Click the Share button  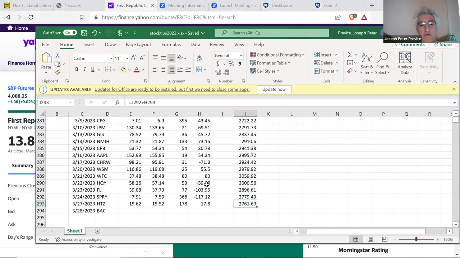coord(442,45)
